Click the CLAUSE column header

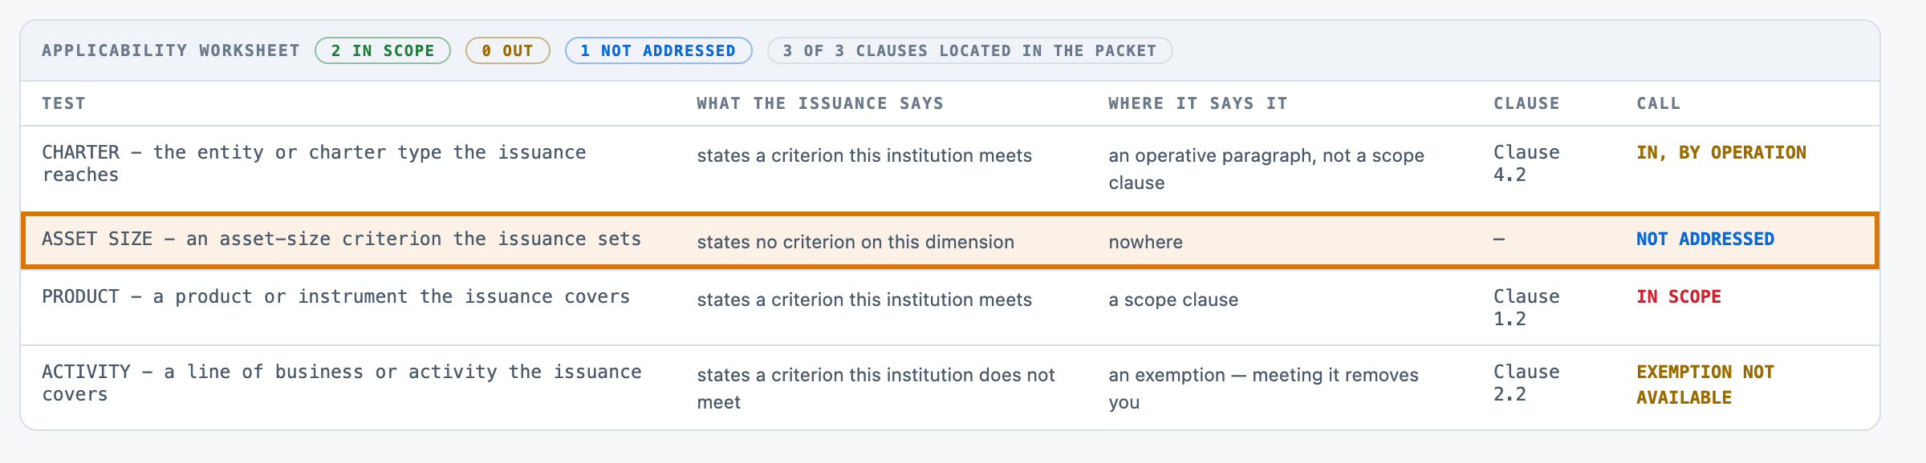tap(1526, 103)
